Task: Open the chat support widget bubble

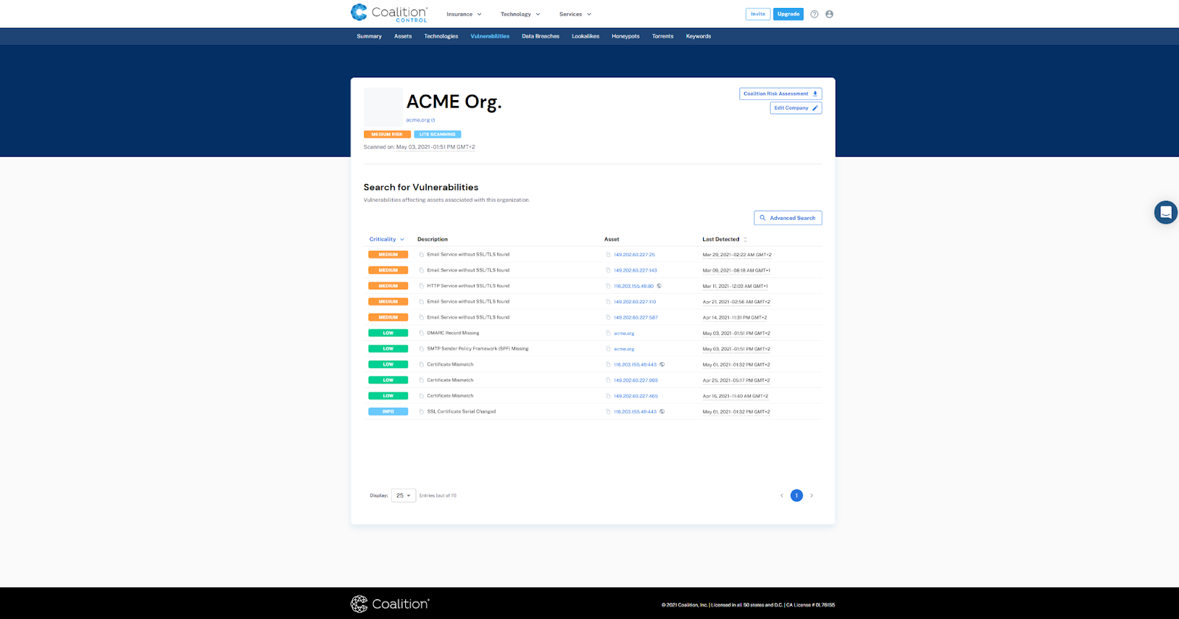Action: [x=1166, y=212]
